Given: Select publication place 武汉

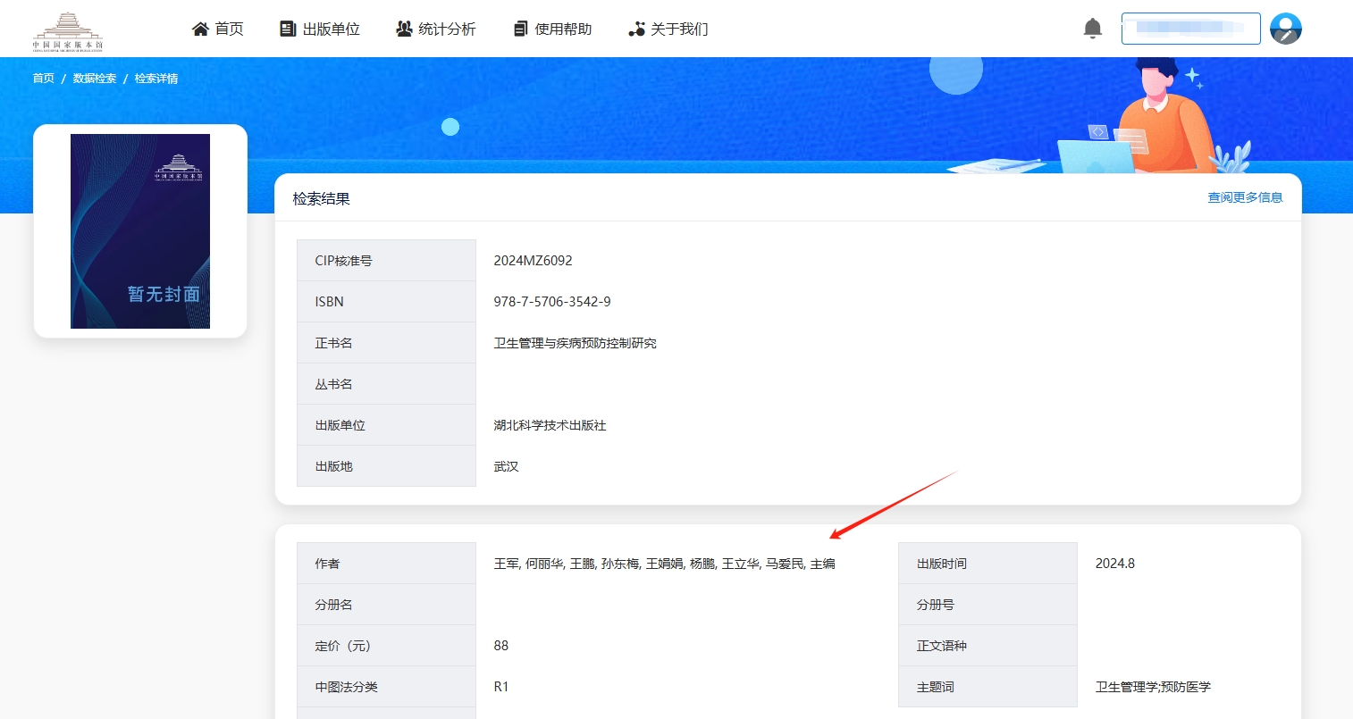Looking at the screenshot, I should coord(507,466).
